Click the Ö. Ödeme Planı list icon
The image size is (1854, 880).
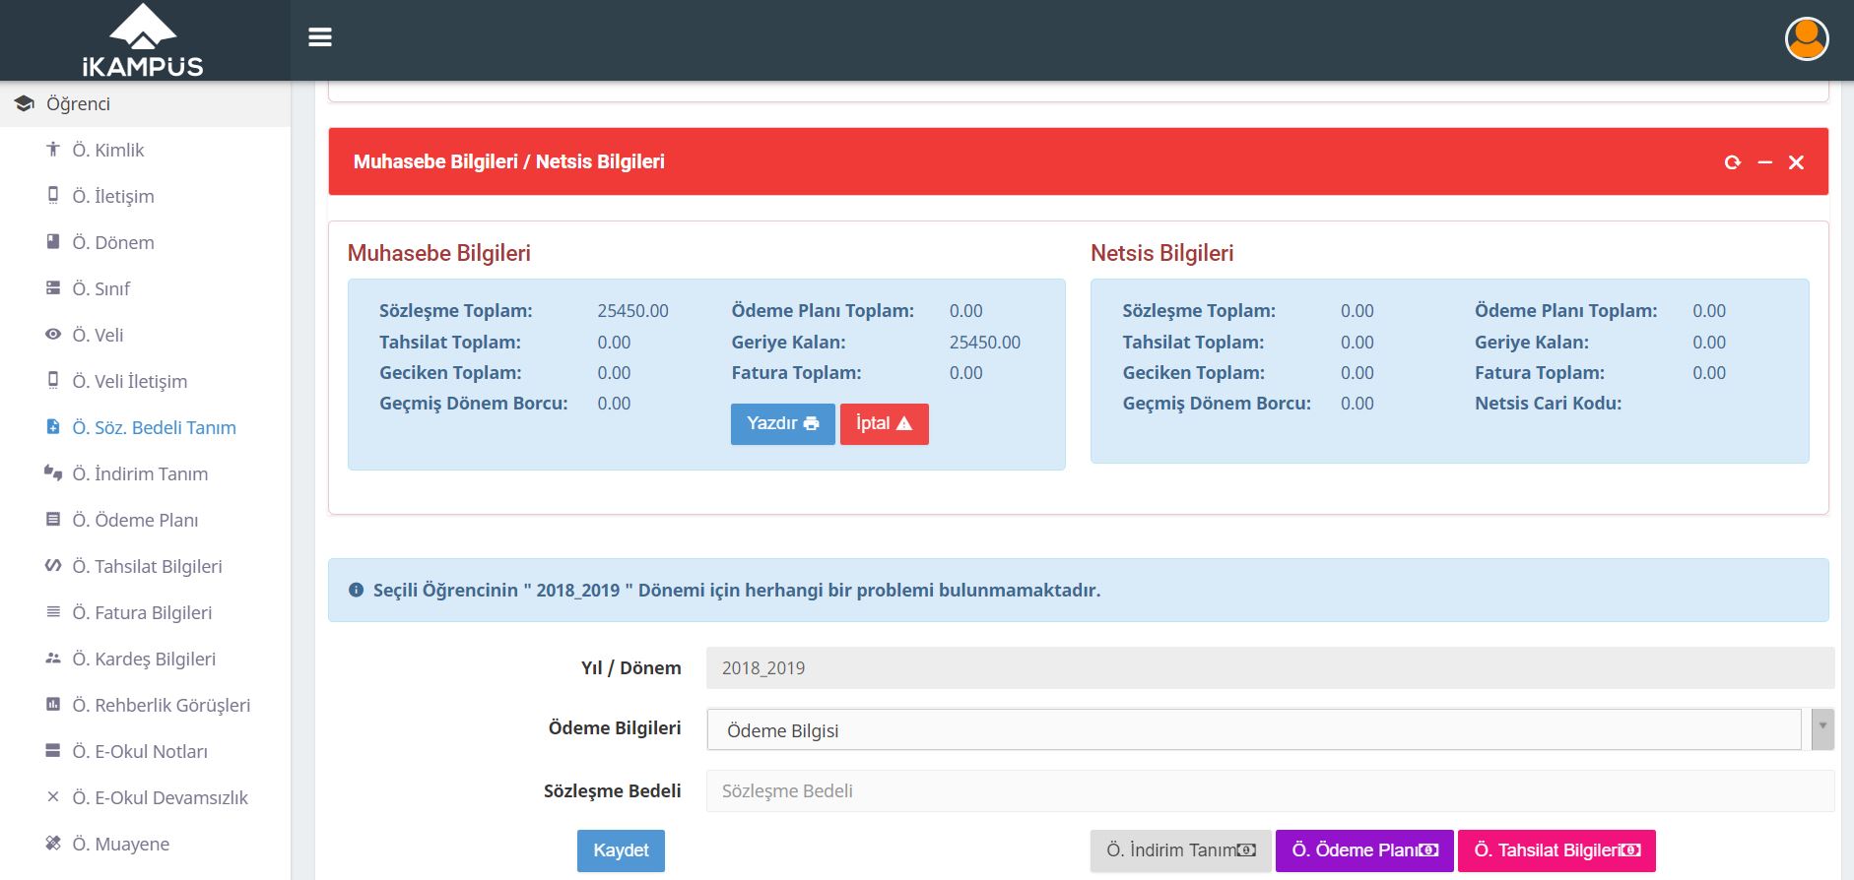click(x=53, y=519)
